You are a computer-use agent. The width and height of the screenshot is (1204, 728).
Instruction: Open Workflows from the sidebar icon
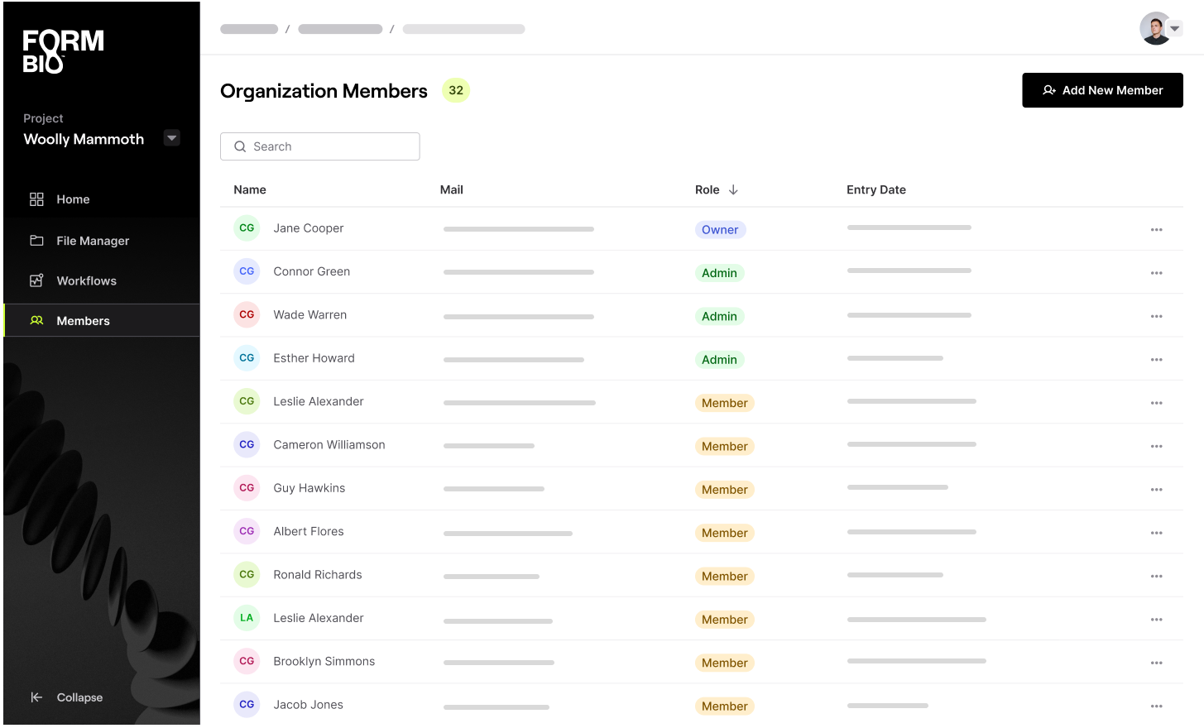point(36,280)
